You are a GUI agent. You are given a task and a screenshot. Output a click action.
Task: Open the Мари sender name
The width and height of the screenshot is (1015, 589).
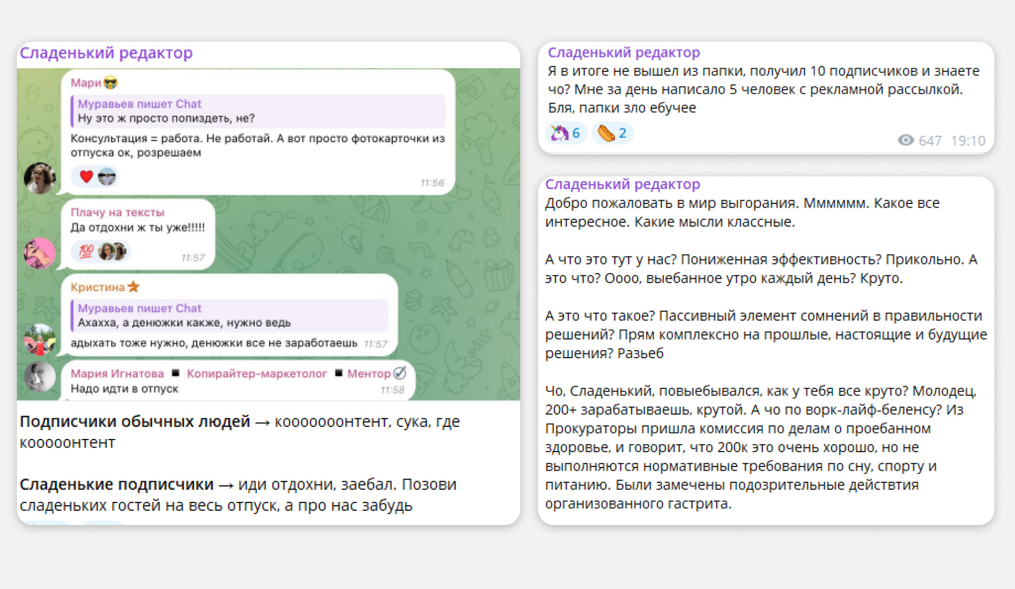coord(86,83)
